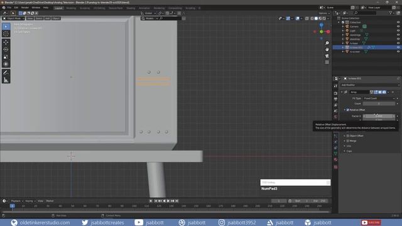
Task: Toggle Array modifier edit mode display
Action: coord(376,92)
